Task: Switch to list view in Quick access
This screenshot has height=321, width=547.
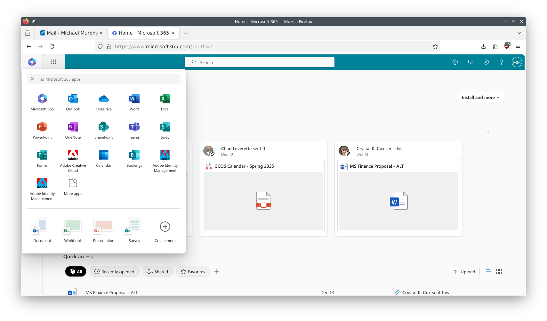Action: pos(488,271)
